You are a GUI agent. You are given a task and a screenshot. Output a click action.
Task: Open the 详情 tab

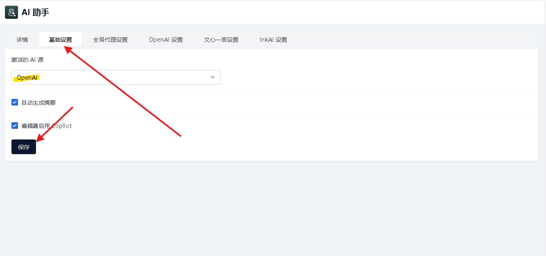pos(22,40)
